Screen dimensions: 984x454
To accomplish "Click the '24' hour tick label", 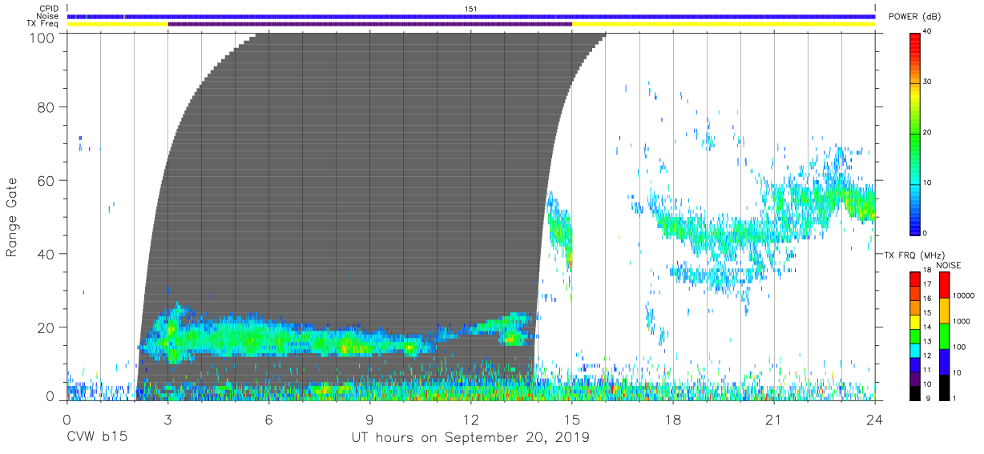I will [875, 420].
